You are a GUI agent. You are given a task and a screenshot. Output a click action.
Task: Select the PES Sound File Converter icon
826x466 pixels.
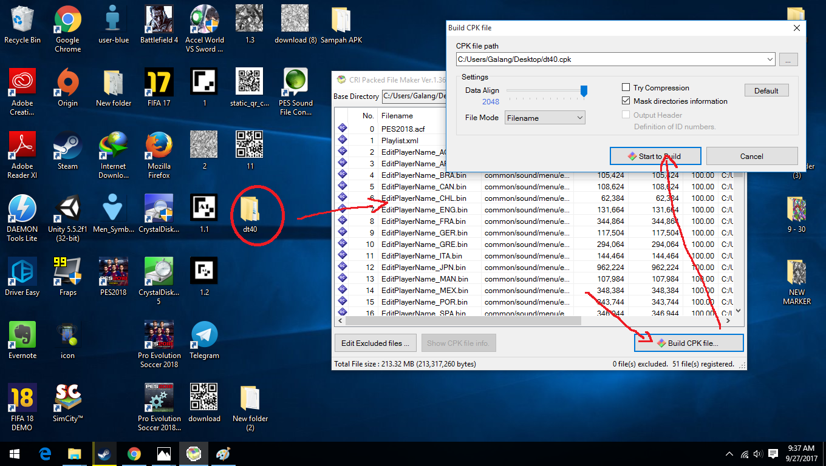click(296, 92)
